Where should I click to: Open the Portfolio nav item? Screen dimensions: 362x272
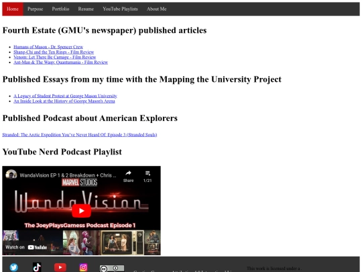tap(60, 9)
